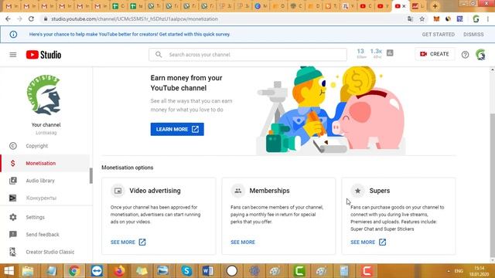Image resolution: width=495 pixels, height=278 pixels.
Task: Open Firefox from the taskbar
Action: click(119, 271)
